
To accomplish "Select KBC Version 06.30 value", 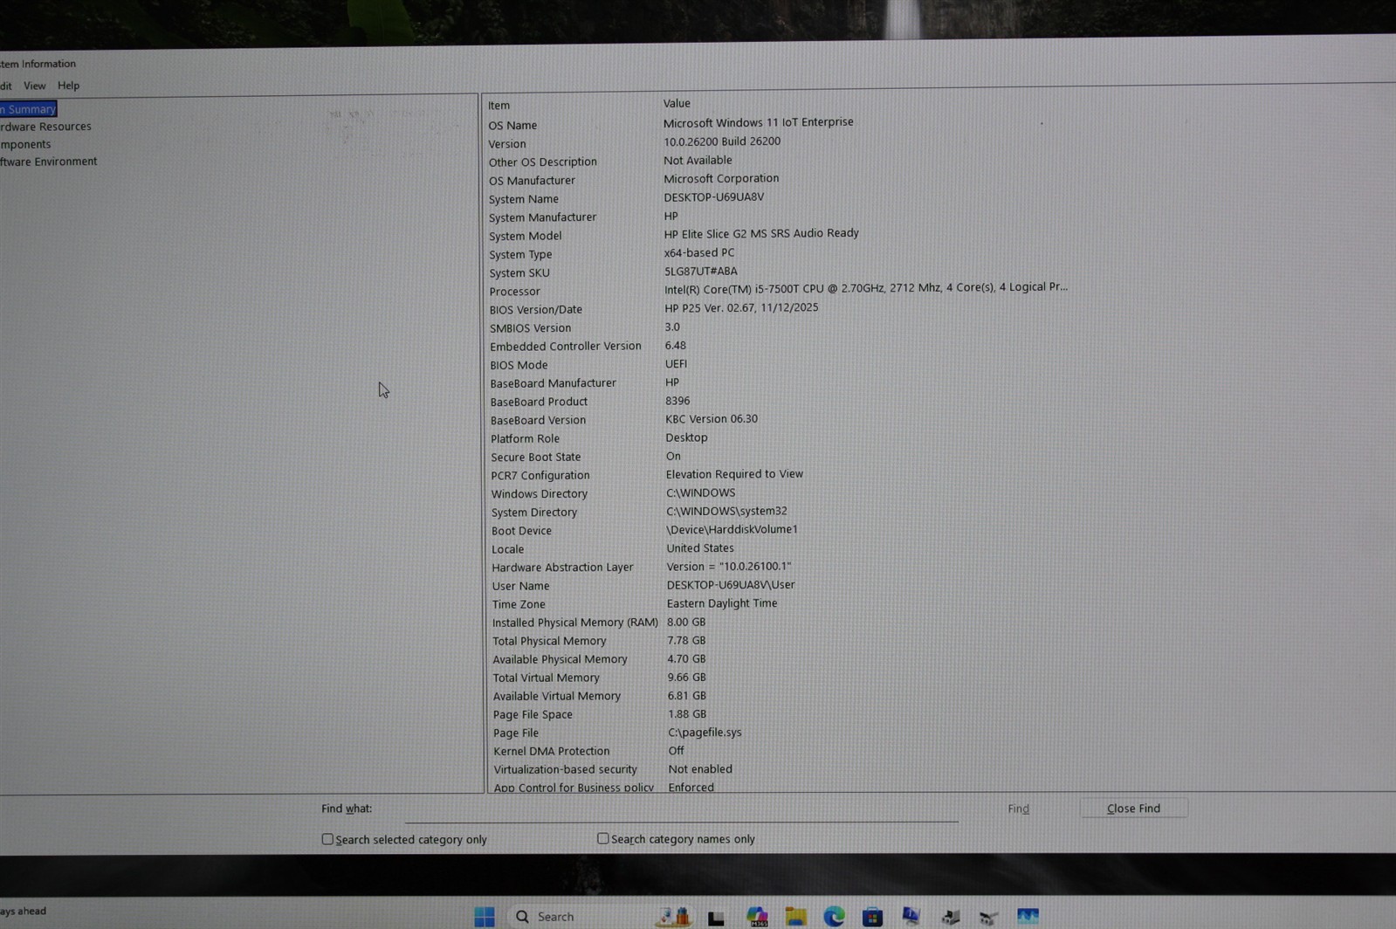I will [712, 419].
